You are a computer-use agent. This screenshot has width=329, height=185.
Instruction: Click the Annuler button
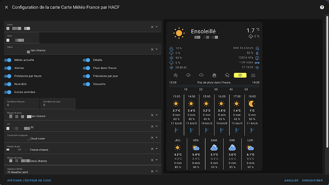pos(291,180)
